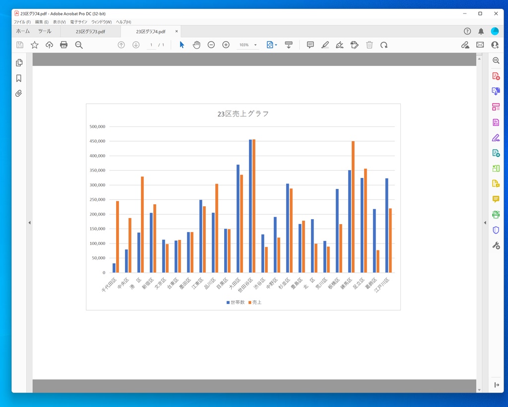
Task: Click the scrolling mode keyboard icon
Action: pos(289,45)
